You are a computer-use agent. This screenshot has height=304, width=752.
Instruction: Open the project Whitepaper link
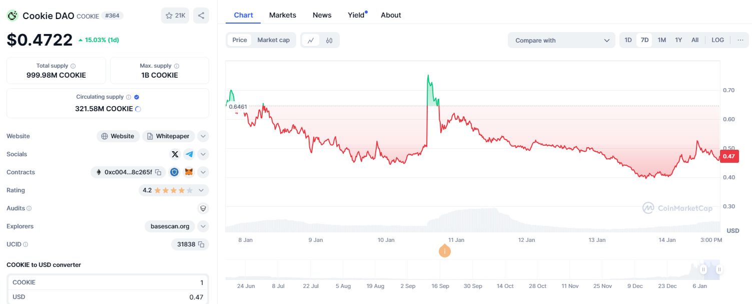click(x=168, y=136)
